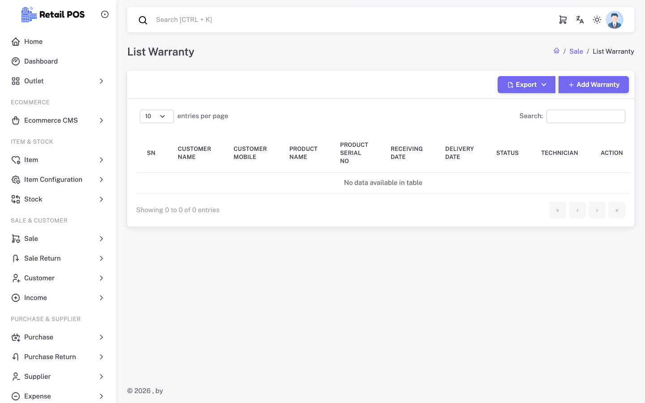645x403 pixels.
Task: Sort by Customer Name column header
Action: [194, 153]
